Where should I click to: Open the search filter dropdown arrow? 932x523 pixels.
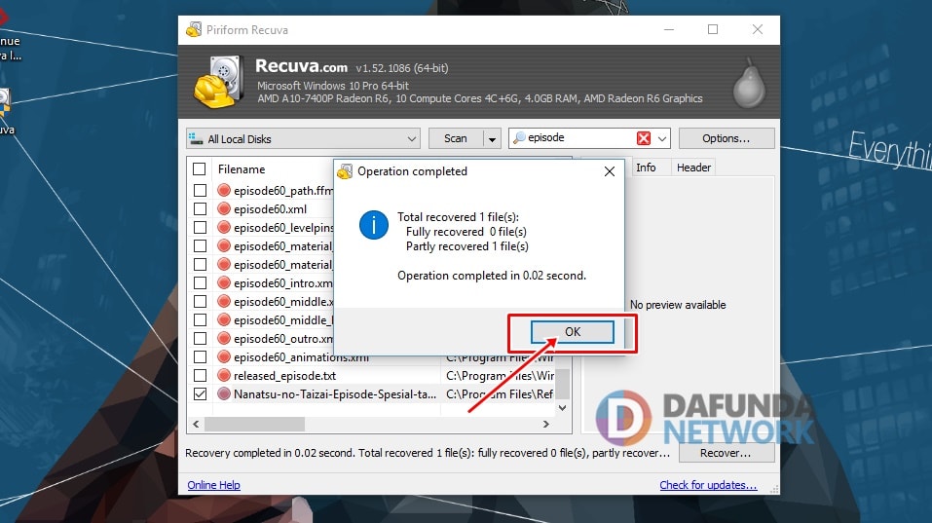point(663,138)
